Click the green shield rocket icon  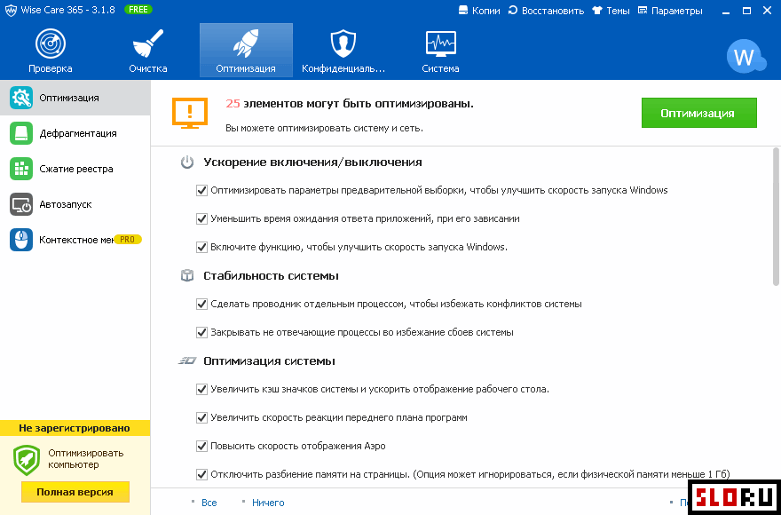tap(27, 460)
